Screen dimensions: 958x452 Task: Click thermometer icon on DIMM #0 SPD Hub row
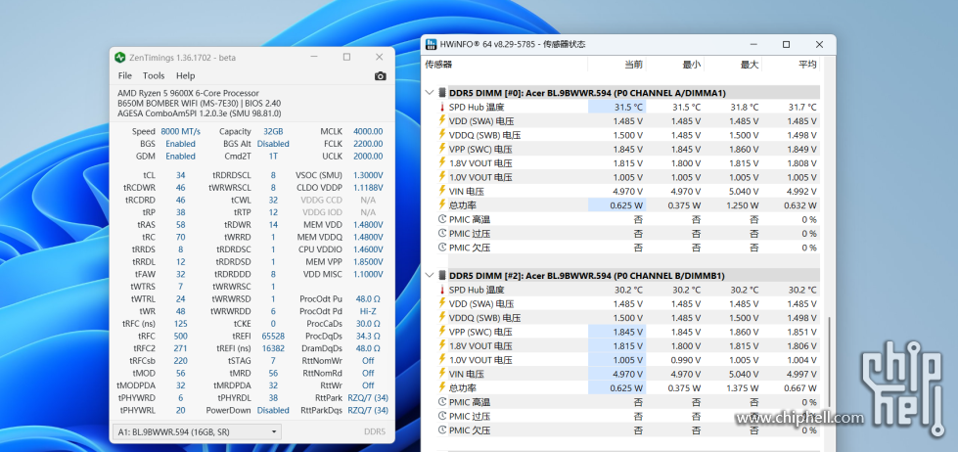click(442, 107)
